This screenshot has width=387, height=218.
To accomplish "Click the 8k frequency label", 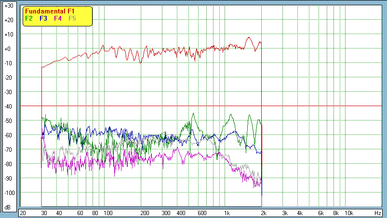I will click(336, 213).
